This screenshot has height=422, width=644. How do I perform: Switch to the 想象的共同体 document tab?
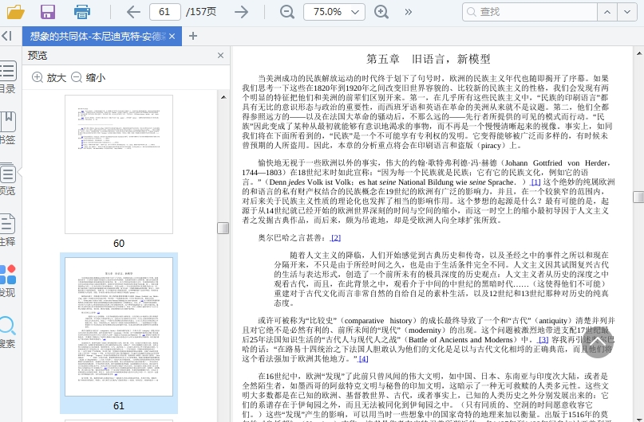[x=97, y=37]
